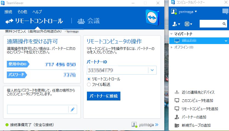Click the personal password input field
The height and width of the screenshot is (131, 229).
(38, 109)
